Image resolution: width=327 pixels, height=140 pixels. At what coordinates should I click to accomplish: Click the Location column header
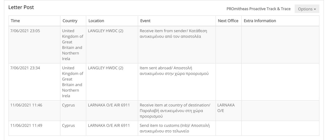coord(96,21)
